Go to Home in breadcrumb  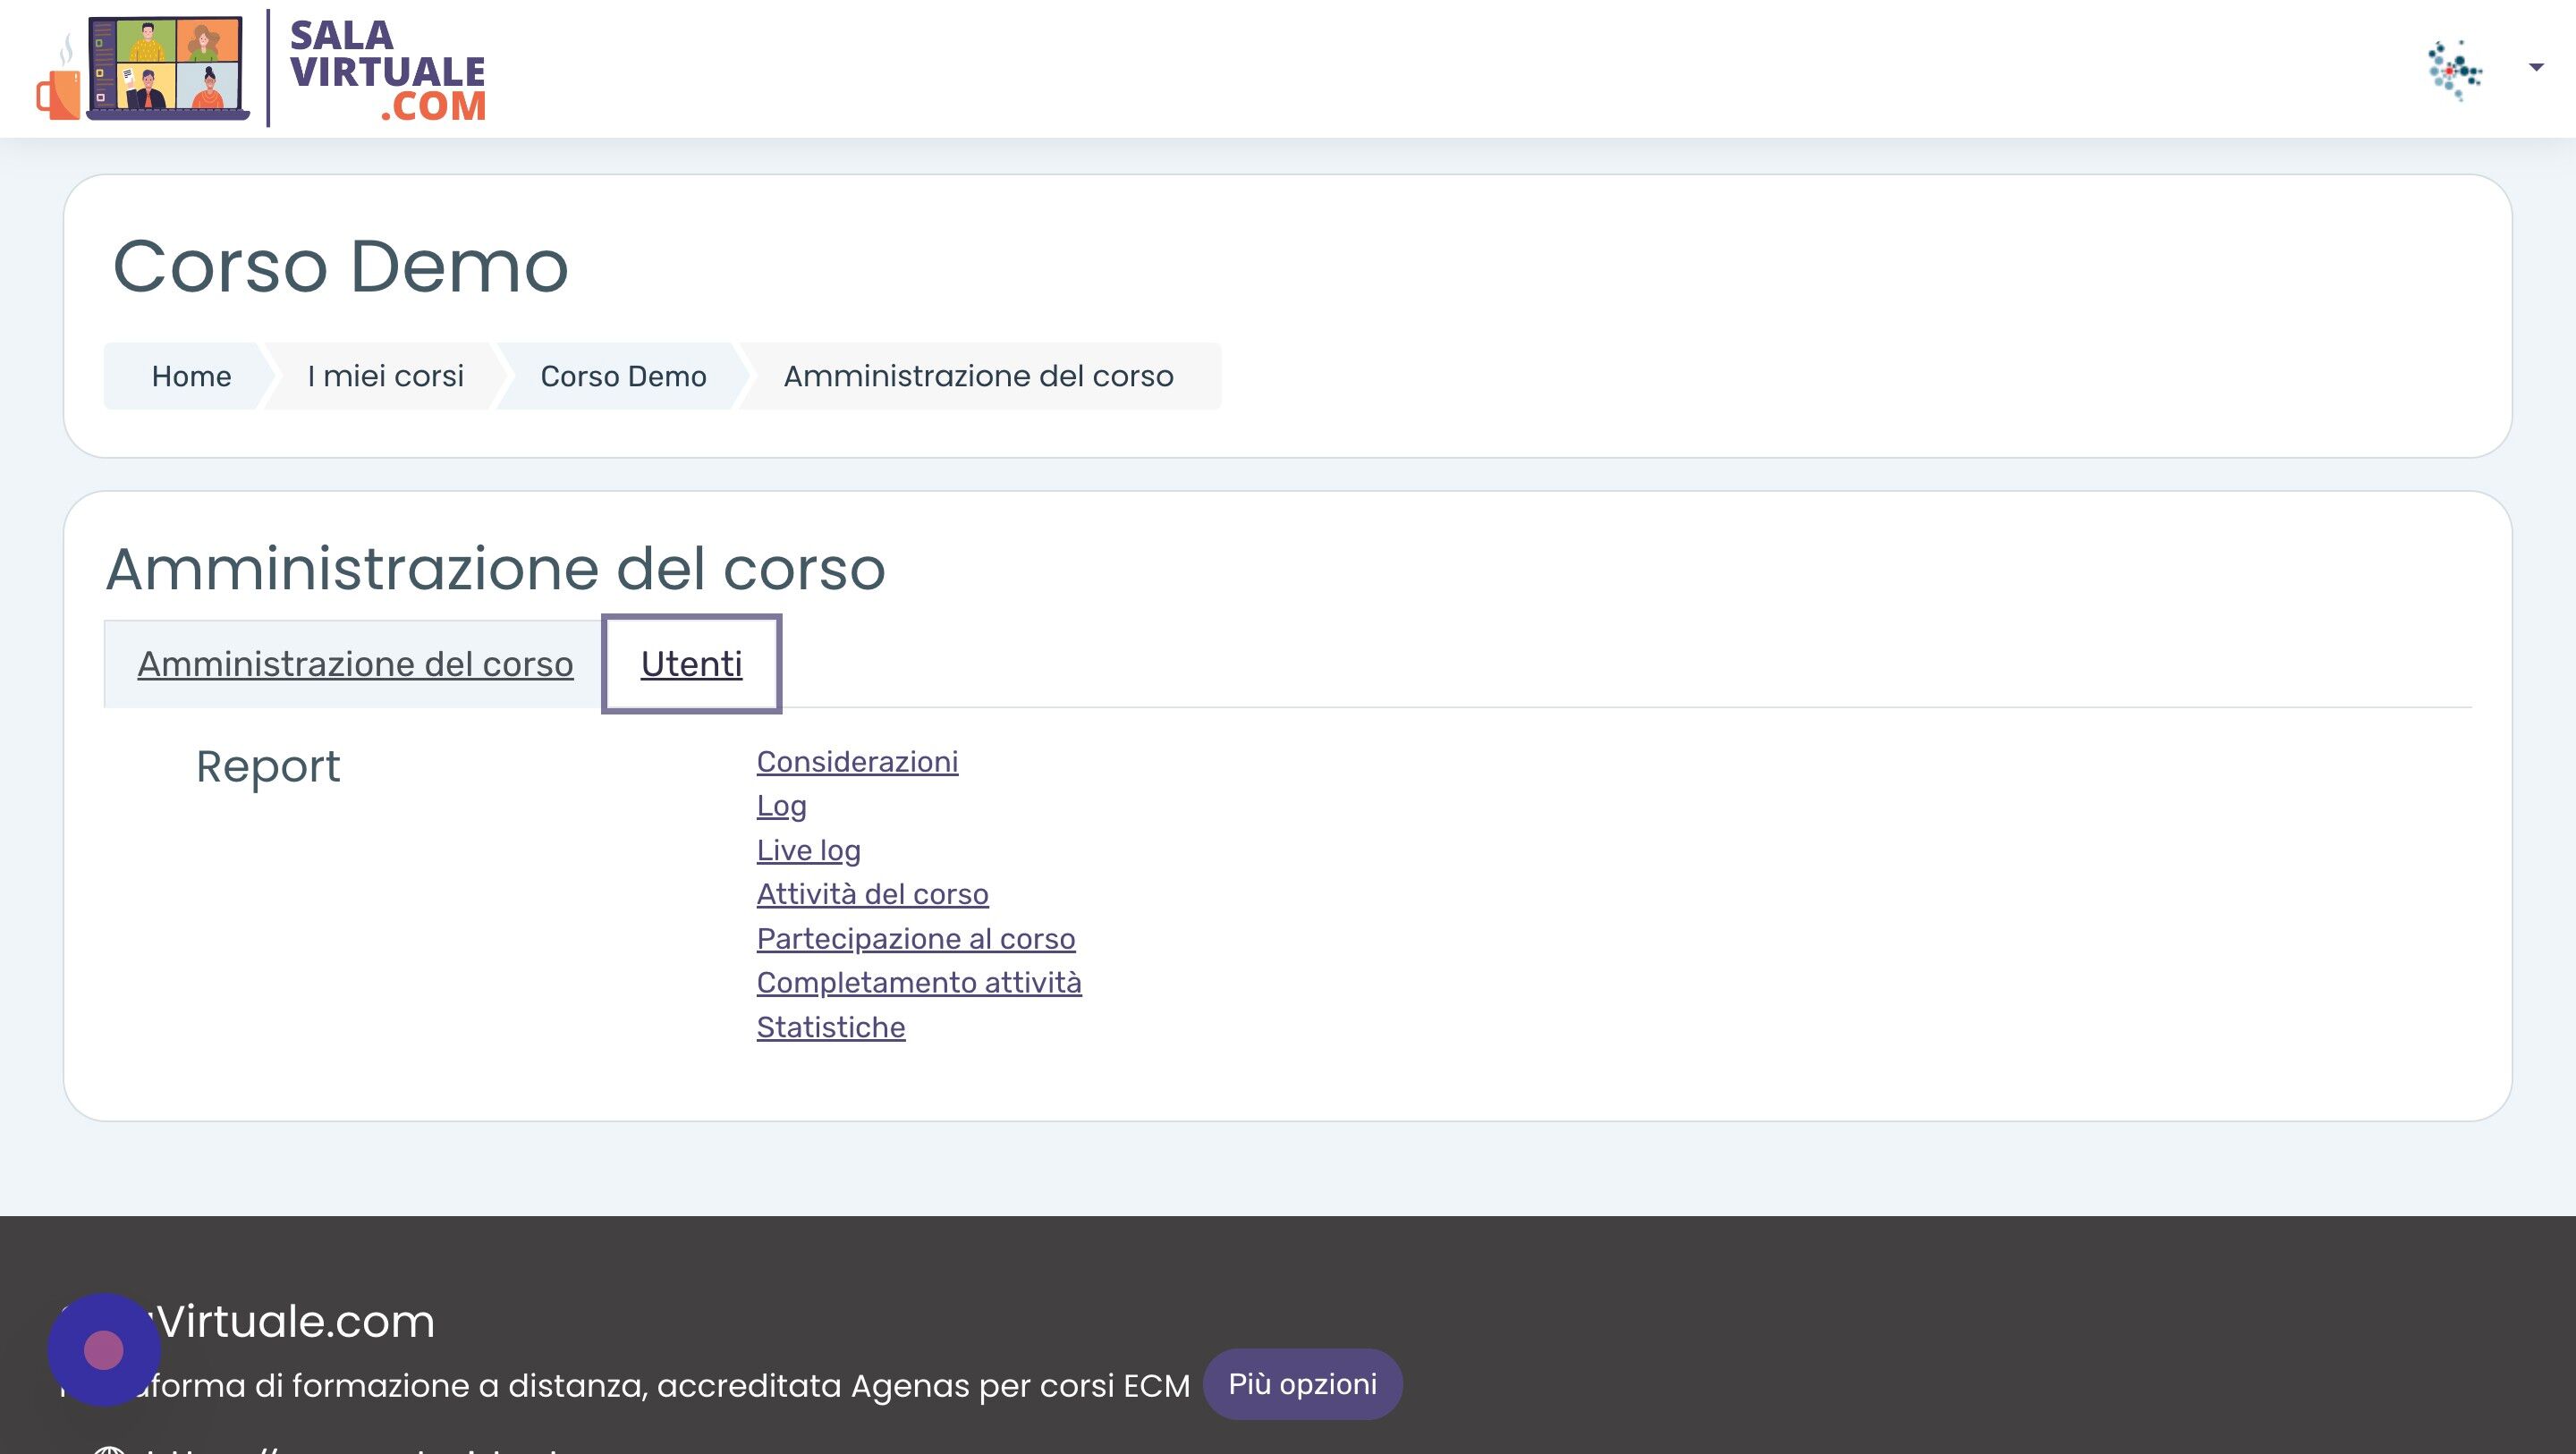pyautogui.click(x=191, y=376)
